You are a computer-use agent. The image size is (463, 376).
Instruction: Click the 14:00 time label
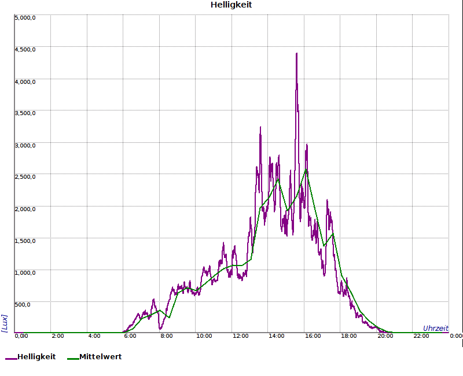click(277, 336)
